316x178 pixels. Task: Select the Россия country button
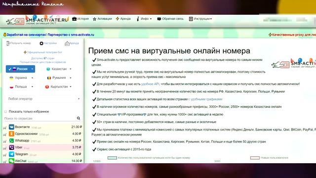20,69
